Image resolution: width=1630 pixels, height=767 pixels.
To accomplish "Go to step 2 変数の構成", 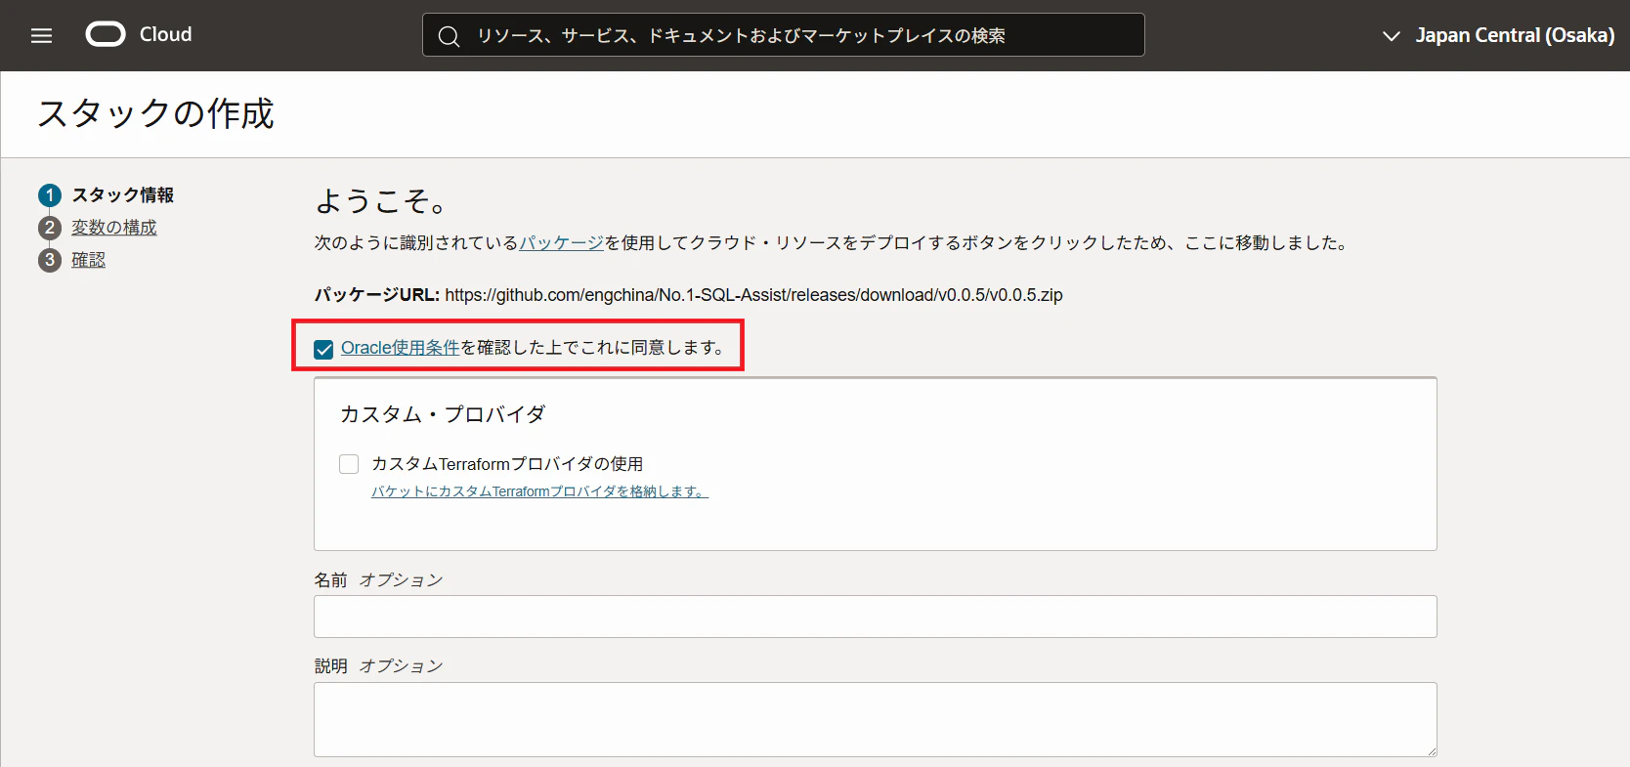I will [114, 228].
